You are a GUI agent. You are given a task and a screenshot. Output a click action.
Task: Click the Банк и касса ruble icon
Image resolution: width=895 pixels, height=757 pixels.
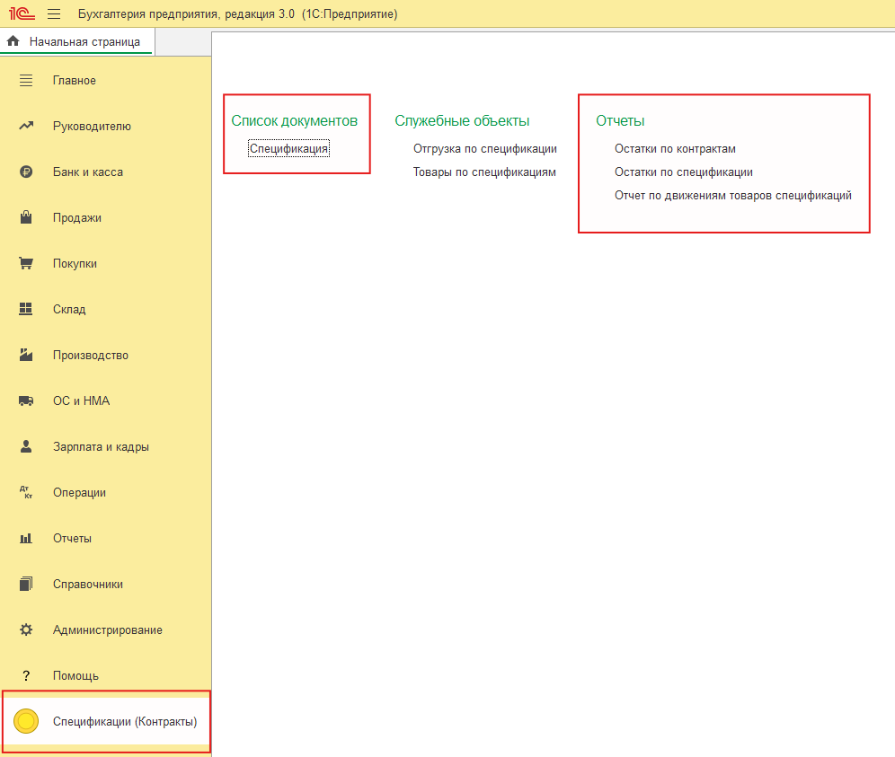26,172
